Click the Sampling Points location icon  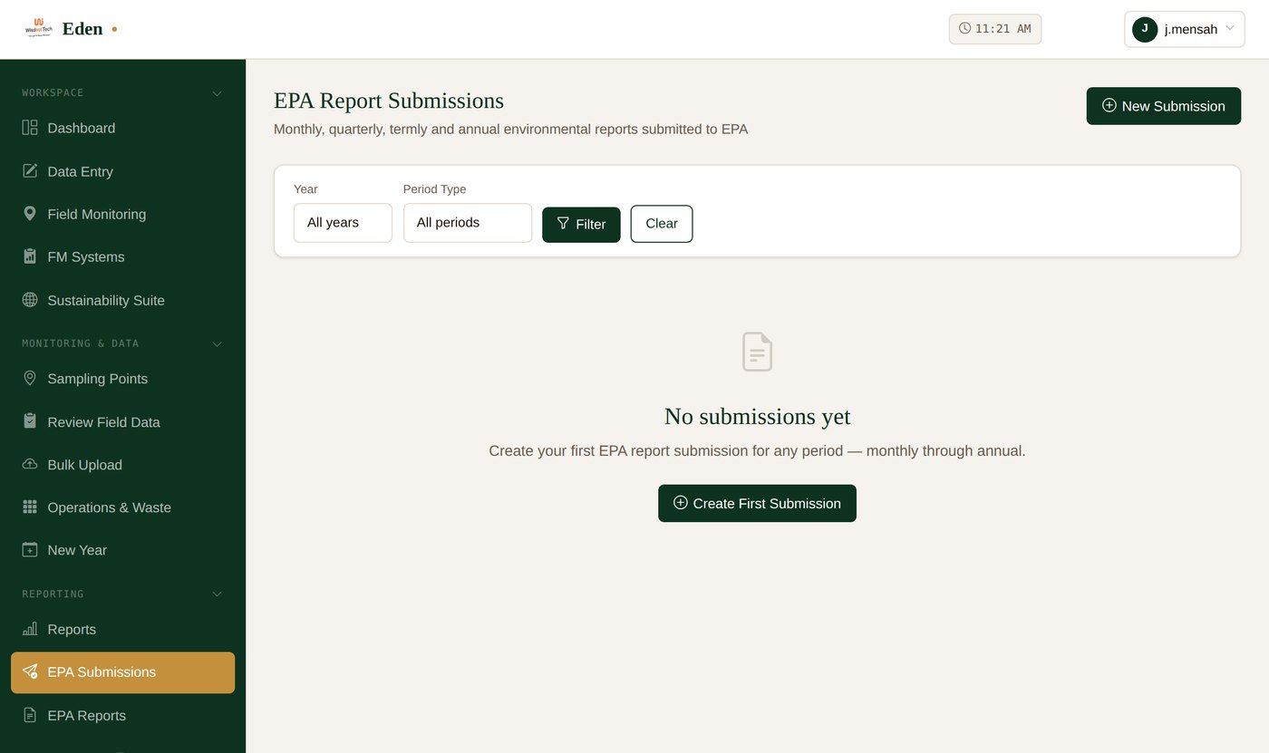[x=30, y=379]
